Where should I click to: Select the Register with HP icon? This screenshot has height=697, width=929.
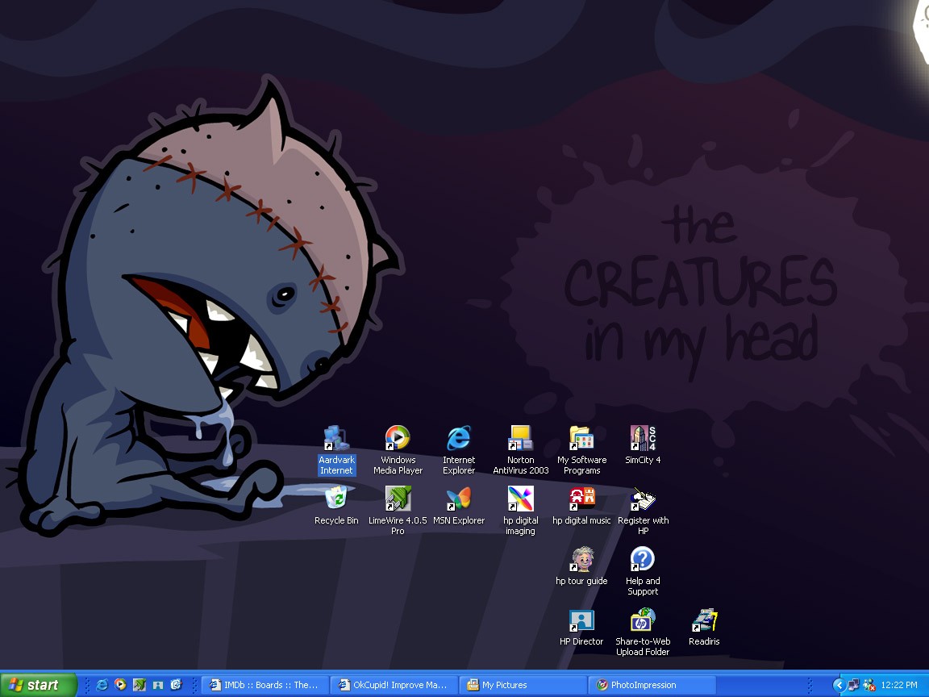pos(643,510)
